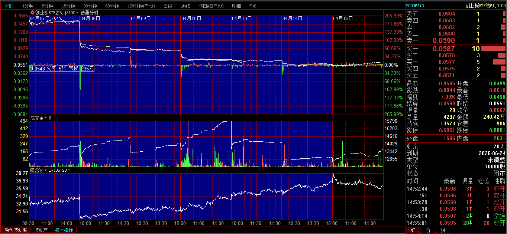The width and height of the screenshot is (507, 234).
Task: Switch to 日线 daily chart
Action: pos(168,6)
